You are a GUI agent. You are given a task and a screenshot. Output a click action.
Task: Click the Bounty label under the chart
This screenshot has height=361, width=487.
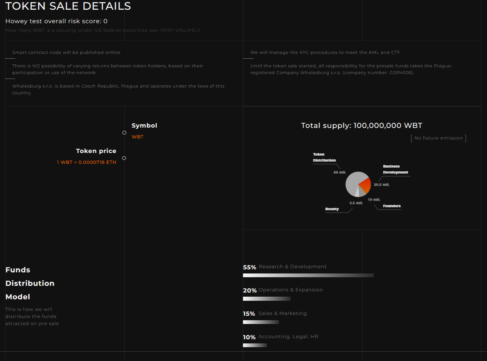click(x=332, y=209)
